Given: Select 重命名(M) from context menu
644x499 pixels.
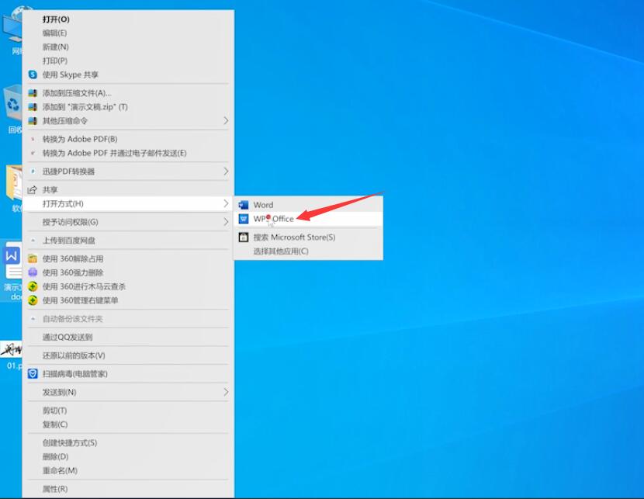Looking at the screenshot, I should (x=128, y=470).
